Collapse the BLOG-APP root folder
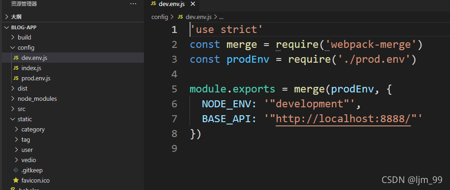The height and width of the screenshot is (190, 450). [73, 27]
